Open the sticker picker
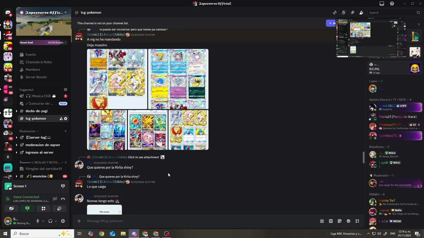This screenshot has width=424, height=238. (x=340, y=221)
